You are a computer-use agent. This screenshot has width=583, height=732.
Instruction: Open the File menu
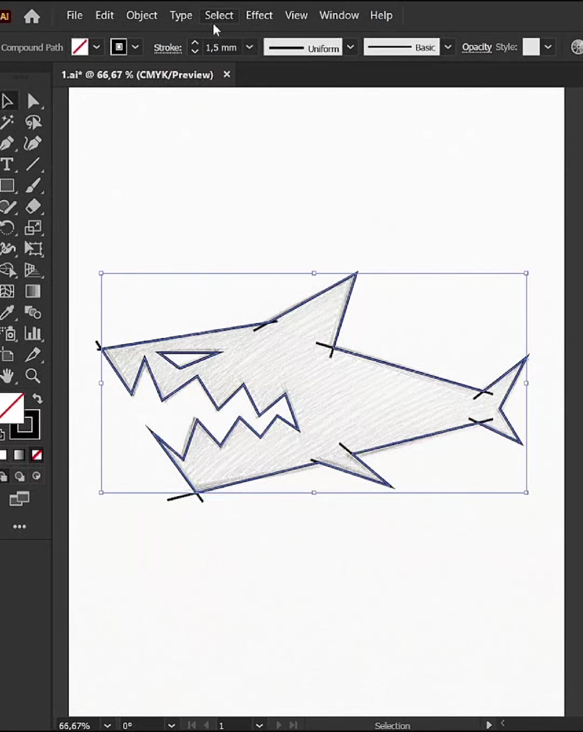[x=74, y=15]
